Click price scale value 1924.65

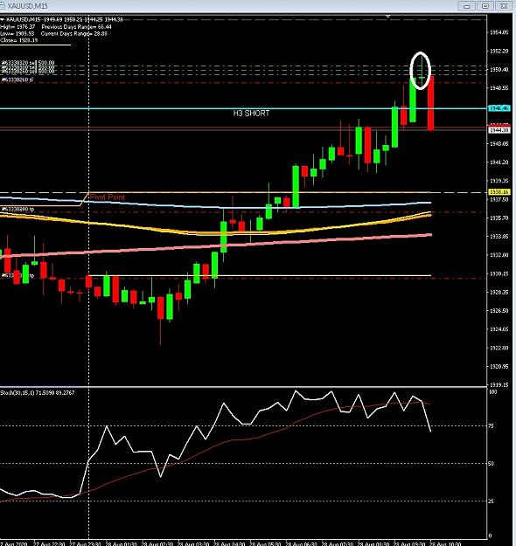(499, 329)
